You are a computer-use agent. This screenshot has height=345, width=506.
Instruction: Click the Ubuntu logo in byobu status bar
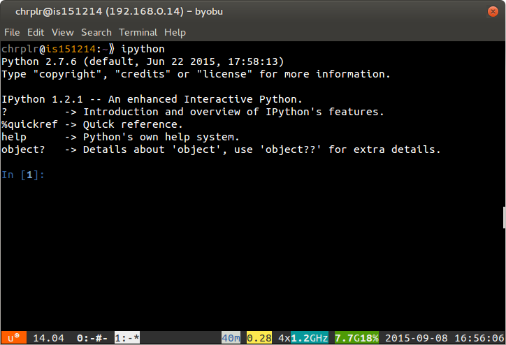point(14,338)
